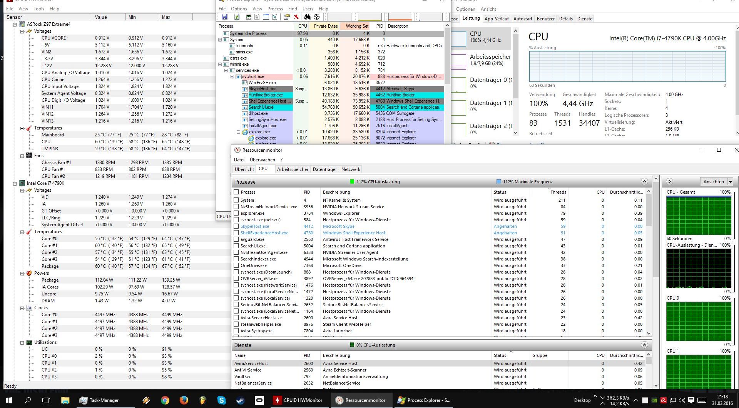Toggle the select-all Prozess header checkbox
This screenshot has width=739, height=408.
click(x=236, y=192)
